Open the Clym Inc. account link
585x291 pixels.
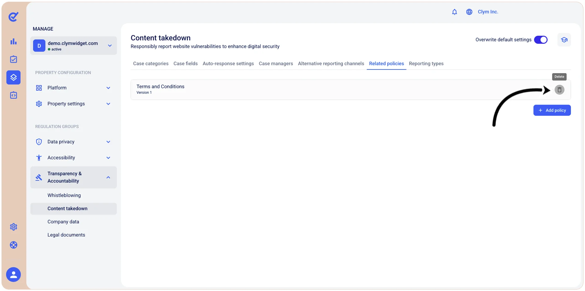tap(488, 12)
